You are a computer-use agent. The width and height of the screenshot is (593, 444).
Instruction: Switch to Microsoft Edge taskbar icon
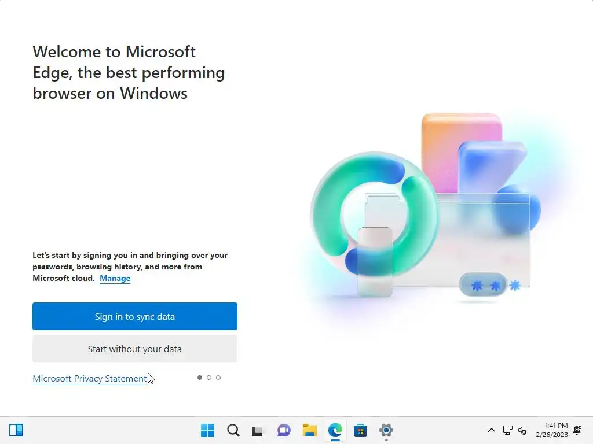[x=335, y=430]
